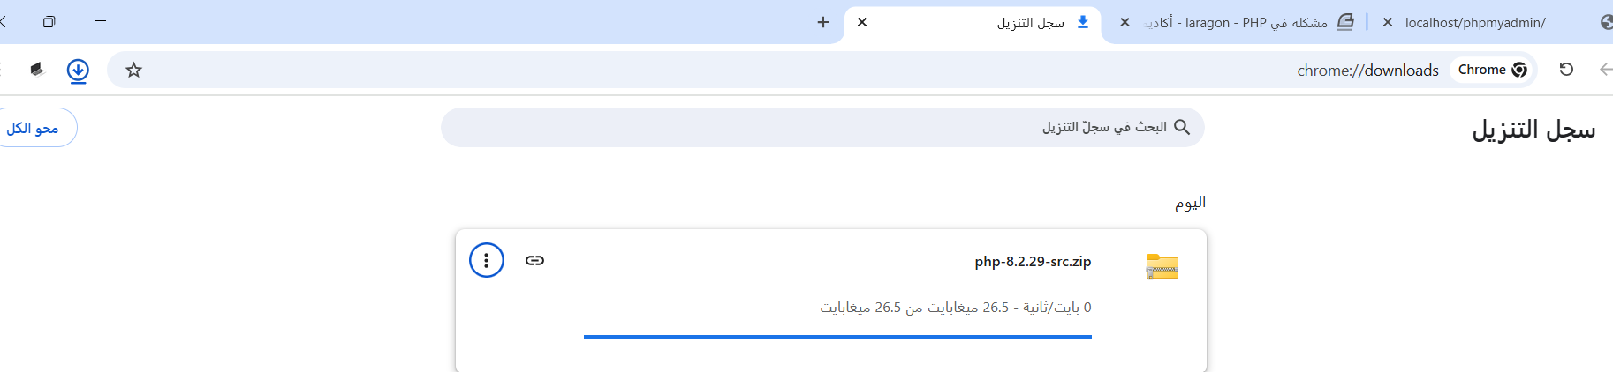Open the downloads toolbar icon
The height and width of the screenshot is (372, 1613).
(x=78, y=70)
